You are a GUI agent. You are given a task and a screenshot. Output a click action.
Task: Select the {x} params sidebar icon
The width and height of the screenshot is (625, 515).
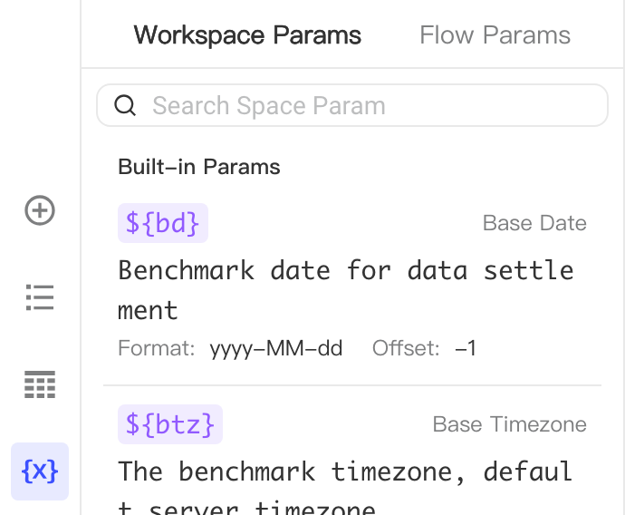click(x=40, y=471)
